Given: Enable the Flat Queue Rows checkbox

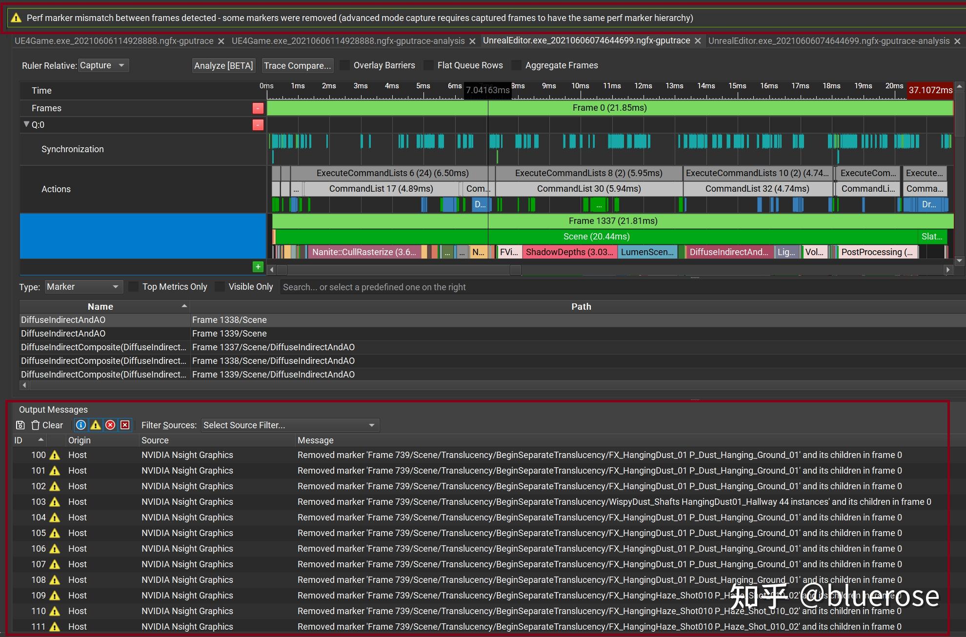Looking at the screenshot, I should coord(429,65).
